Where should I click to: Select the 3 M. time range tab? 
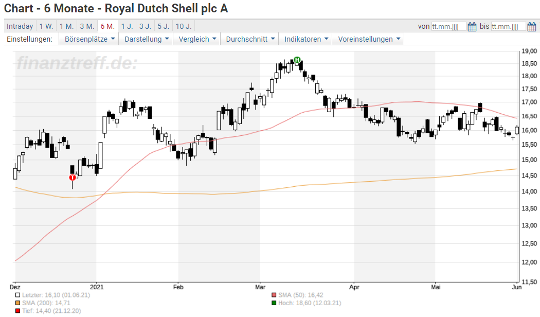click(x=87, y=26)
